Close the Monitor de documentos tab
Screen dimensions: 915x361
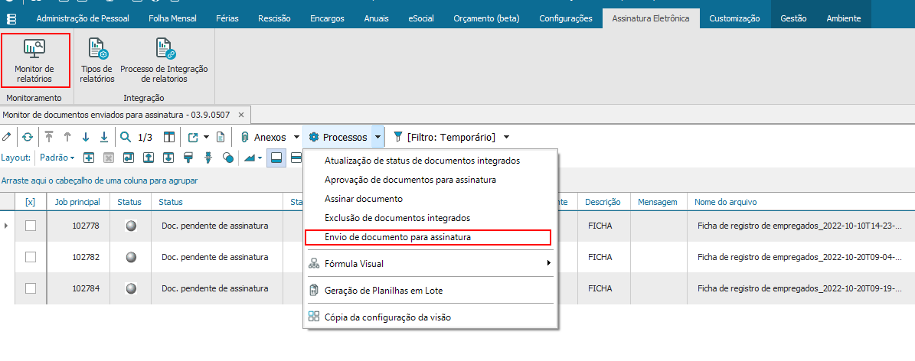pyautogui.click(x=241, y=113)
